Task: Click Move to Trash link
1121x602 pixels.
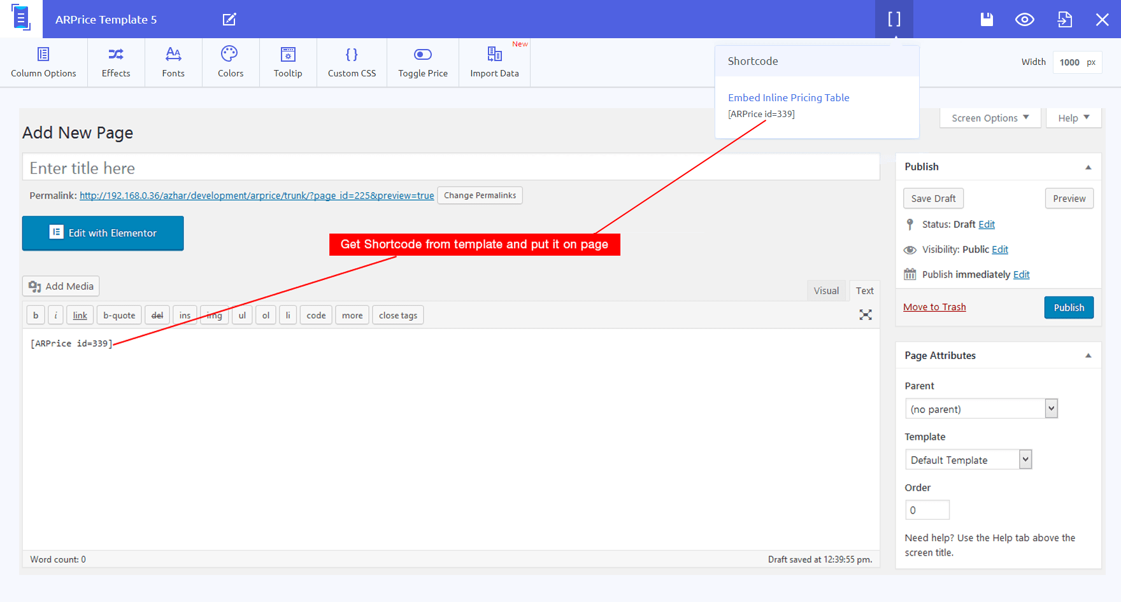Action: click(934, 307)
